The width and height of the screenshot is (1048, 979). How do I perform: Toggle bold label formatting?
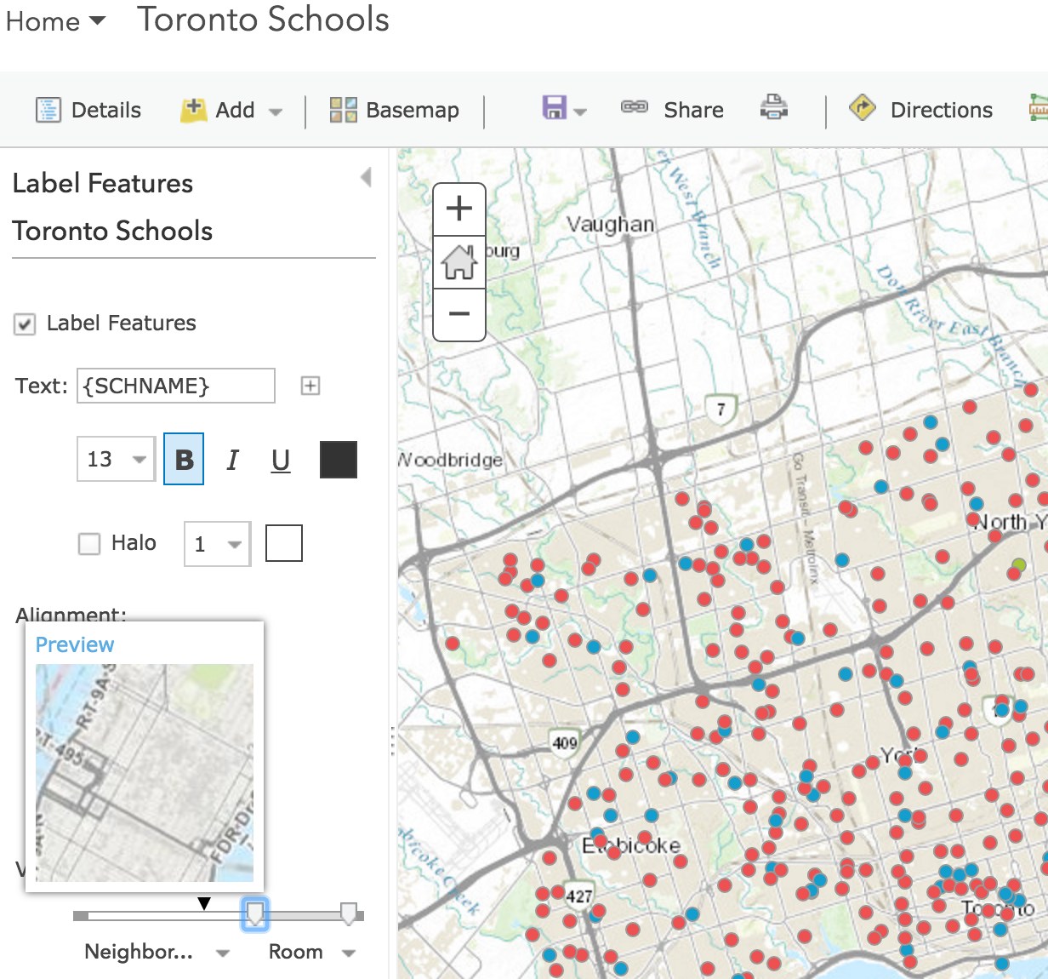[x=184, y=459]
